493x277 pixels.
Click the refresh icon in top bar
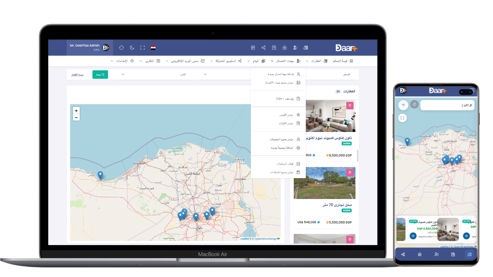click(121, 48)
